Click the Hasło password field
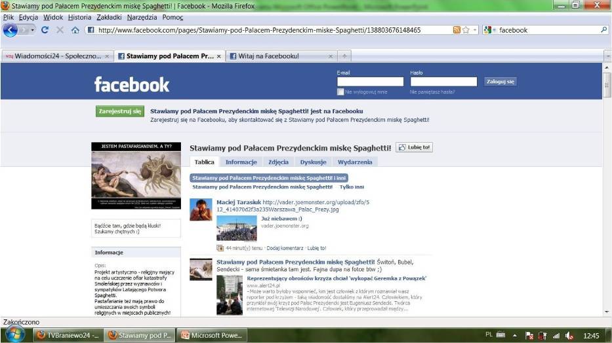612x343 pixels. (x=443, y=81)
